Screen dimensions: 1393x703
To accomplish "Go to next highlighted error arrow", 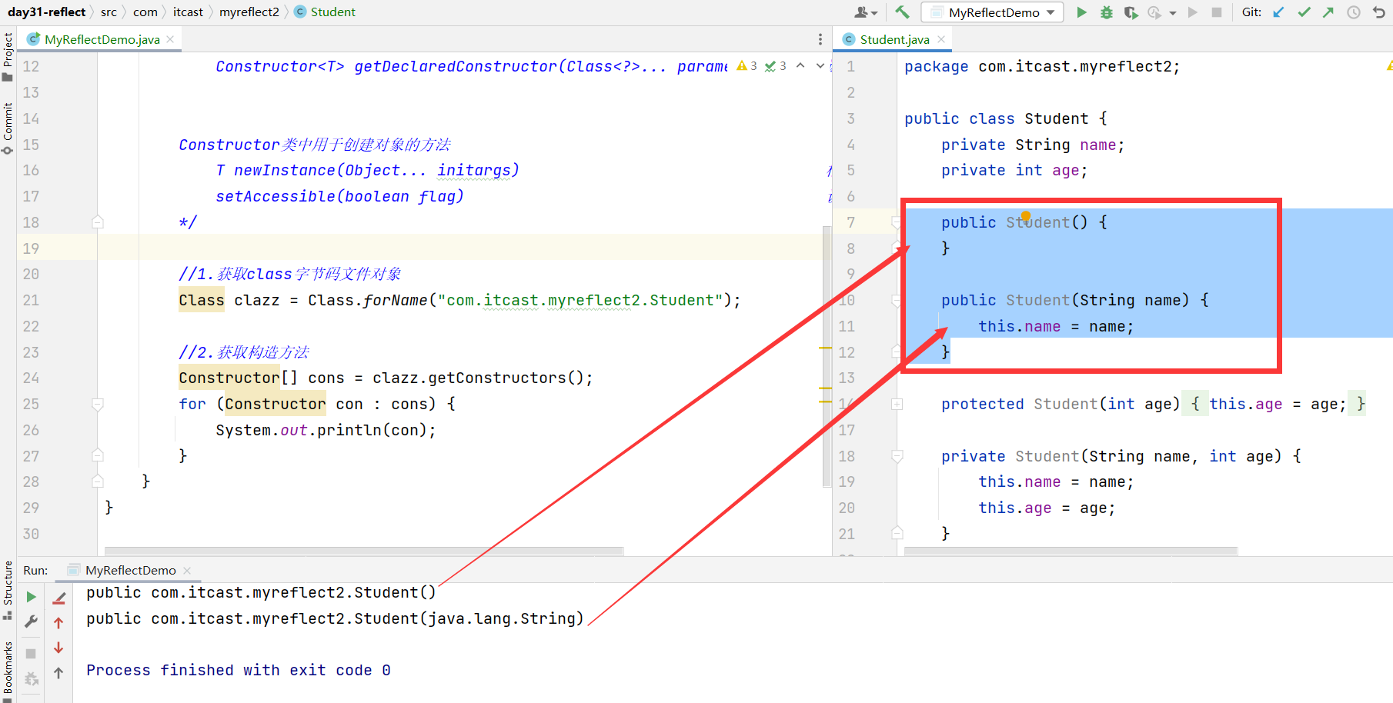I will click(820, 66).
